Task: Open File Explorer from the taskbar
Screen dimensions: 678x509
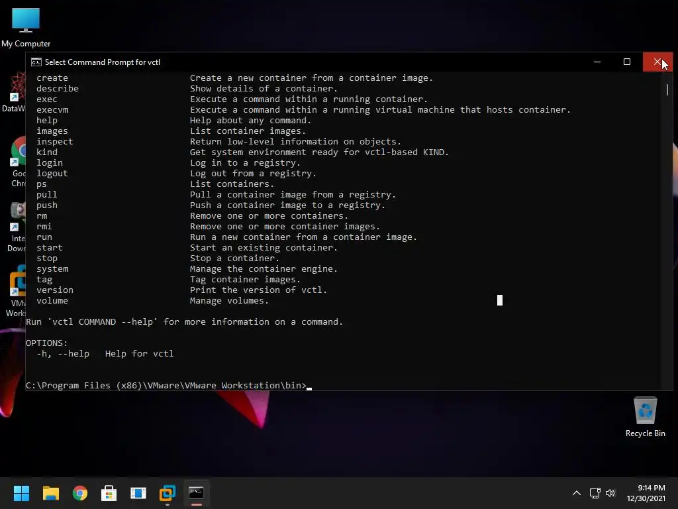Action: click(x=50, y=493)
